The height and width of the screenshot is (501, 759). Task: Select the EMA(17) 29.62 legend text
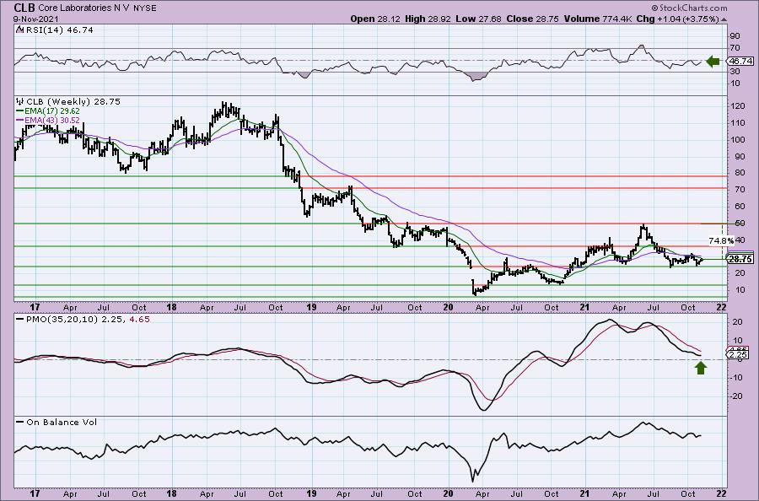53,110
